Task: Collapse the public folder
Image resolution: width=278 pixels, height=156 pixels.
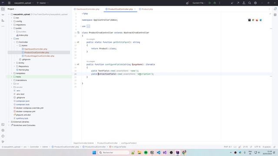Action: pos(12,28)
